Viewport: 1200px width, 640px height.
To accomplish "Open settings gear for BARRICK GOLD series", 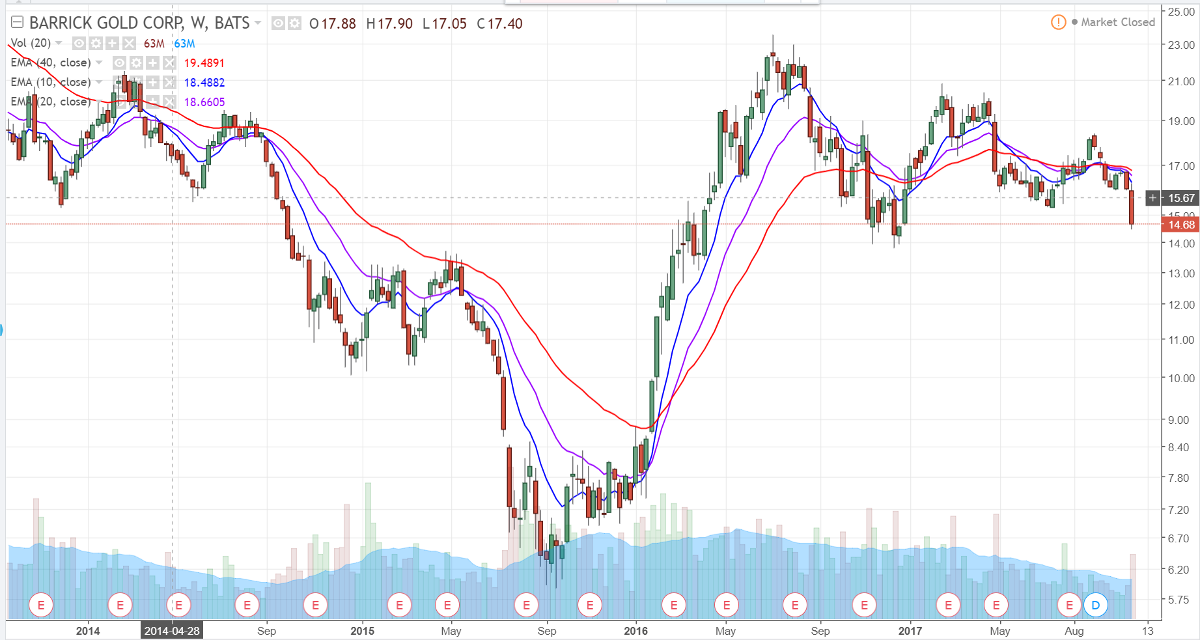I will [294, 23].
